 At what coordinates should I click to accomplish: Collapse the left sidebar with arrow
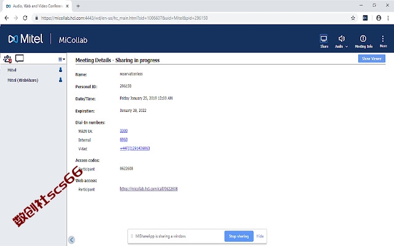(71, 240)
